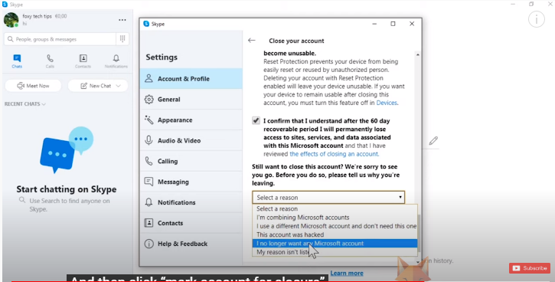The width and height of the screenshot is (555, 282).
Task: Open 'the effects of closing an account' link
Action: 334,154
